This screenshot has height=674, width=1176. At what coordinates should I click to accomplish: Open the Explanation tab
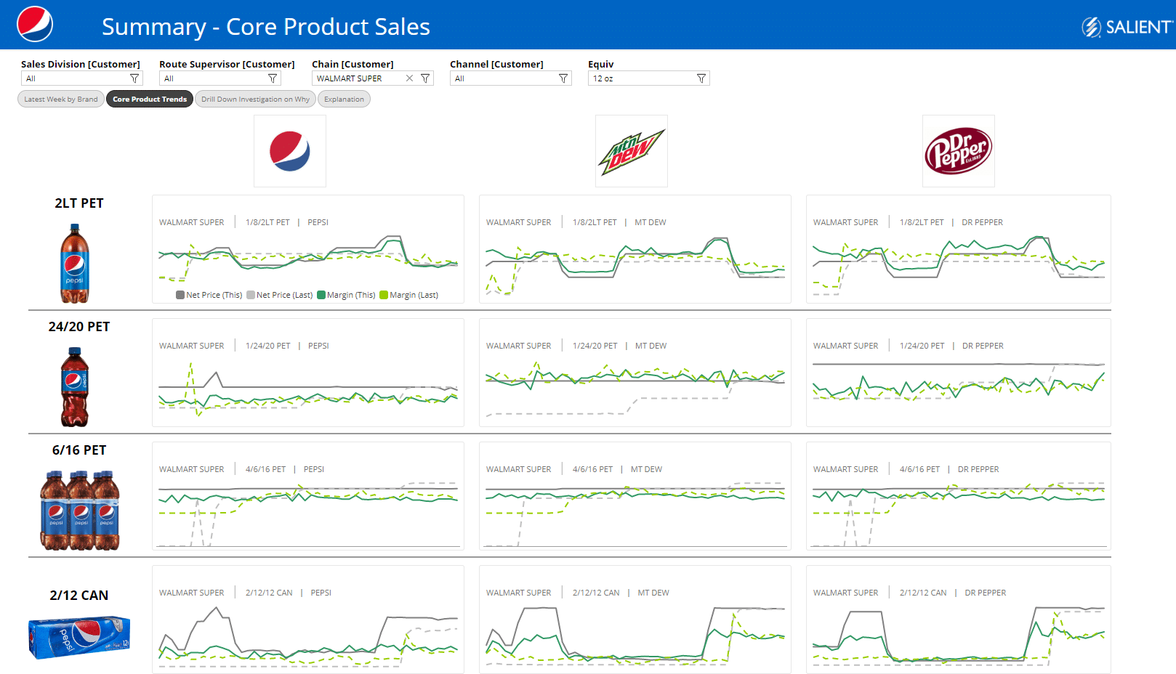(344, 100)
